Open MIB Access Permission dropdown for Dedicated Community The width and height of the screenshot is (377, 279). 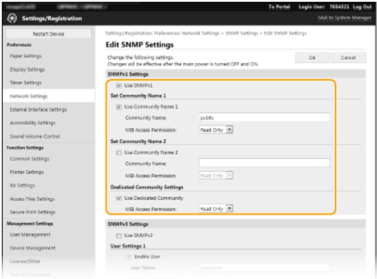tap(216, 209)
